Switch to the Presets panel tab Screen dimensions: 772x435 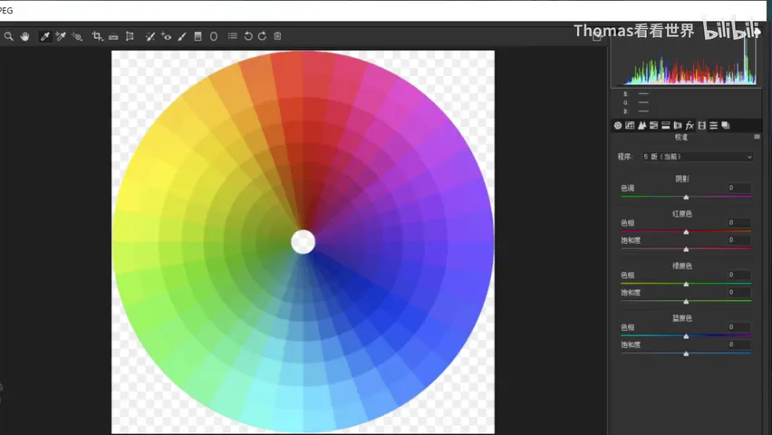coord(713,126)
